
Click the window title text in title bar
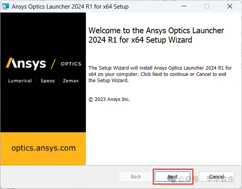(70, 7)
